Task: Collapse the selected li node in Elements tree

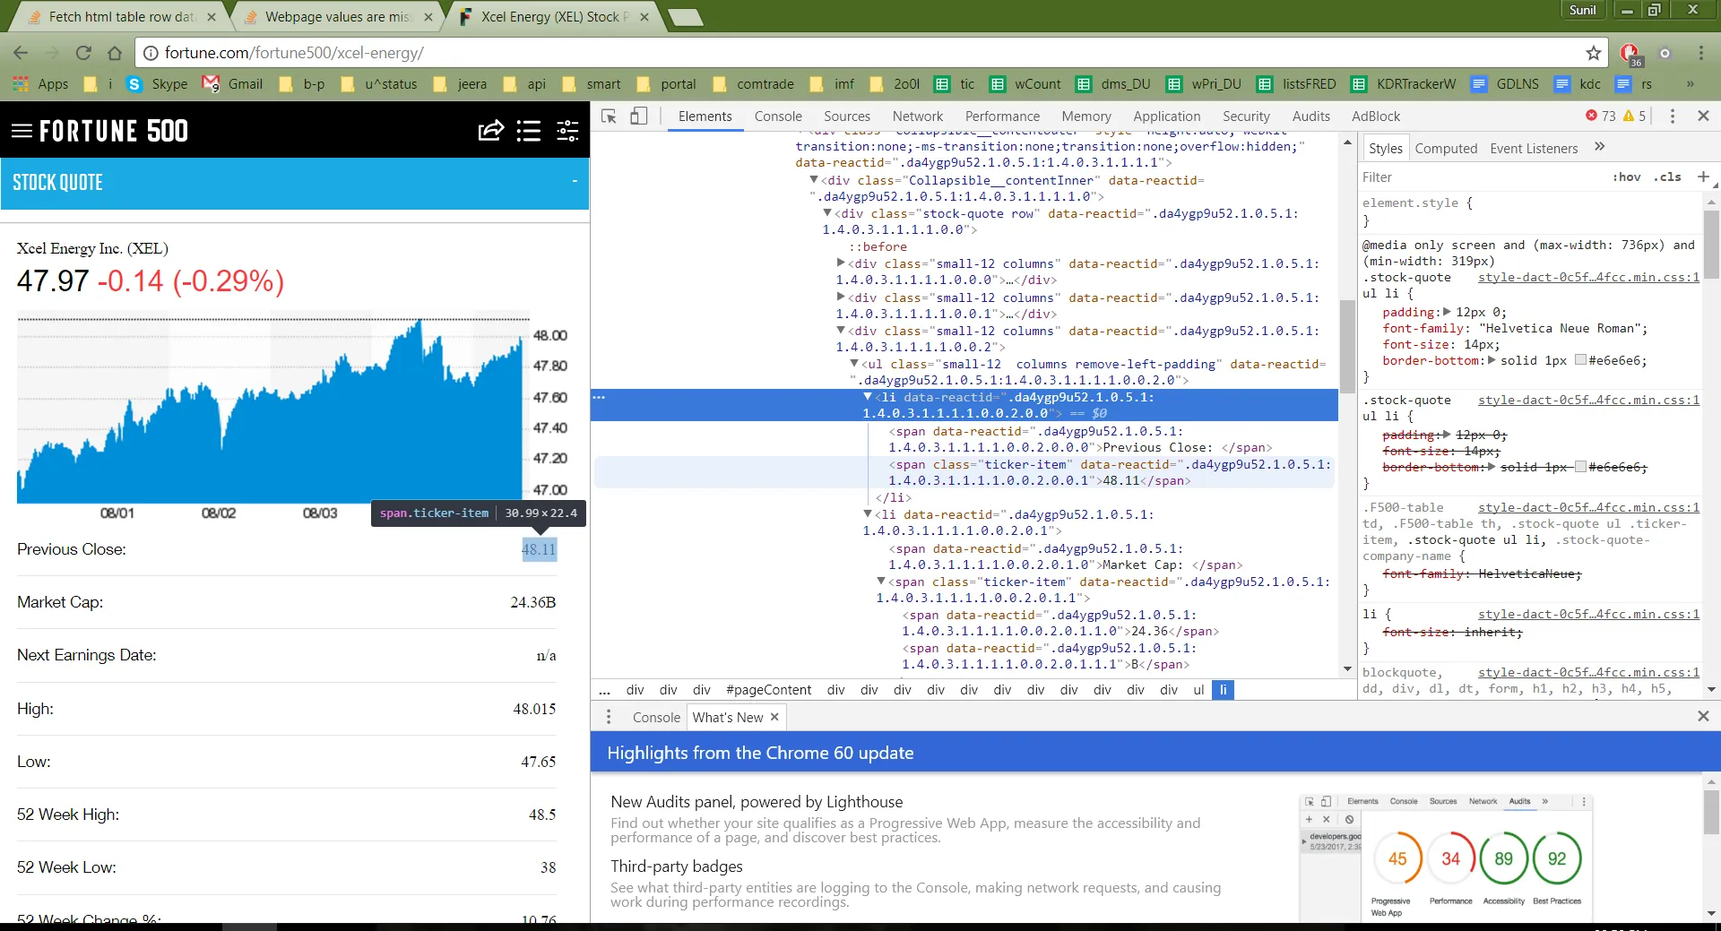Action: click(868, 397)
